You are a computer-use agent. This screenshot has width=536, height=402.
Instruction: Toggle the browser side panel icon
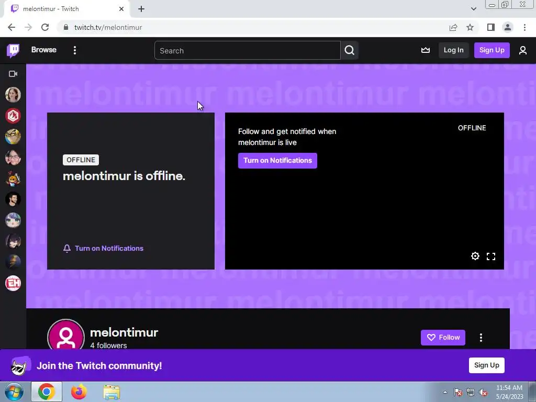click(491, 27)
